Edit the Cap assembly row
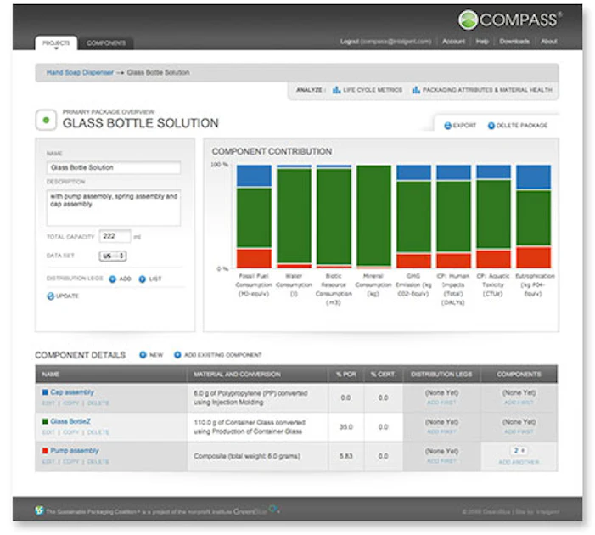595x535 pixels. coord(48,403)
